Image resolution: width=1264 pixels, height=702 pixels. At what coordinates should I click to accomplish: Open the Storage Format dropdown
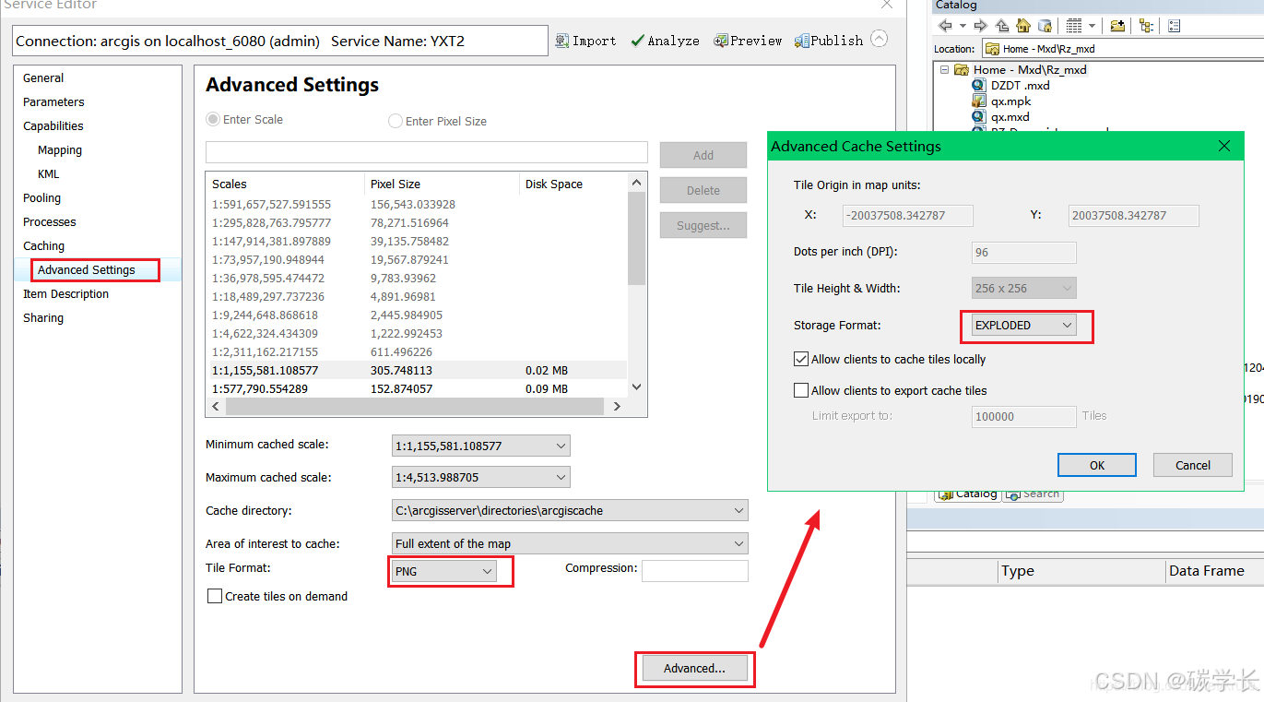[x=1023, y=326]
